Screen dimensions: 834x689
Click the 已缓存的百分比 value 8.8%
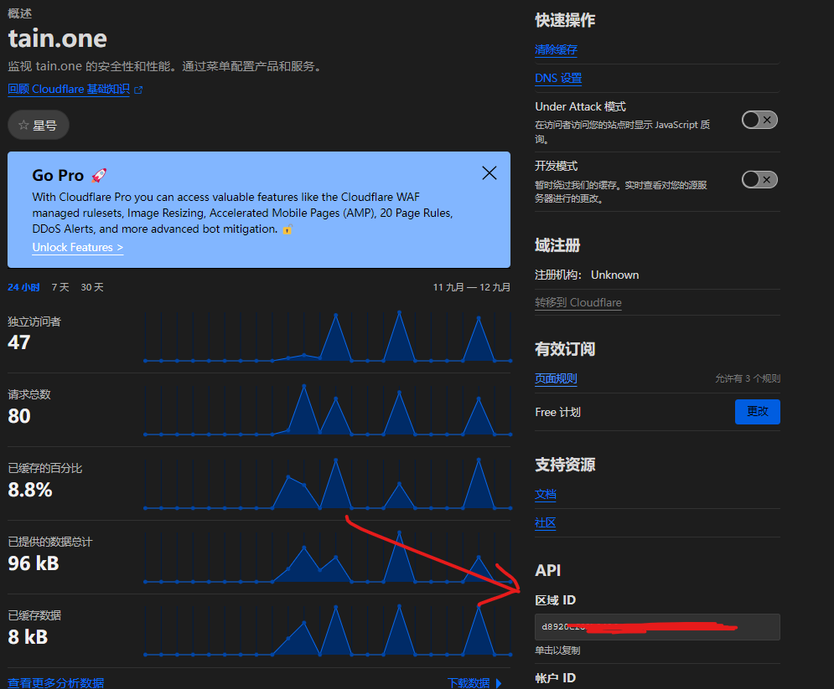coord(30,490)
